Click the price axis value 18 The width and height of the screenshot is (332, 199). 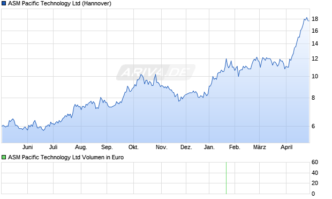315,19
